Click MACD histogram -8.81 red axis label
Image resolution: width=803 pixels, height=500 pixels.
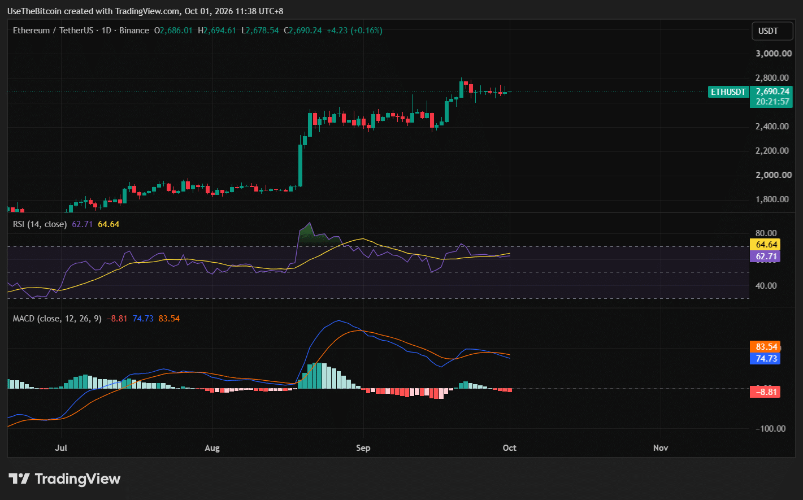point(765,392)
